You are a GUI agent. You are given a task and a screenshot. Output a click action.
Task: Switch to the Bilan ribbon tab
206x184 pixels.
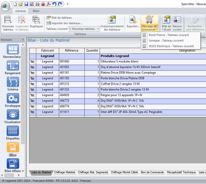click(x=36, y=11)
